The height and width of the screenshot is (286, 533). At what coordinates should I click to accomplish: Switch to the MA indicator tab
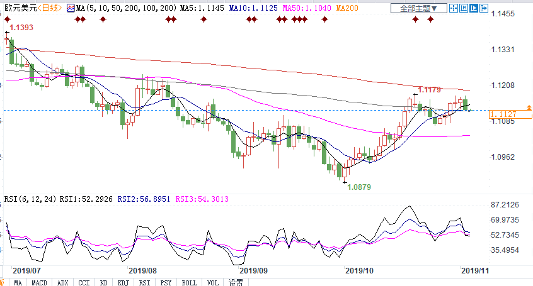(x=18, y=283)
